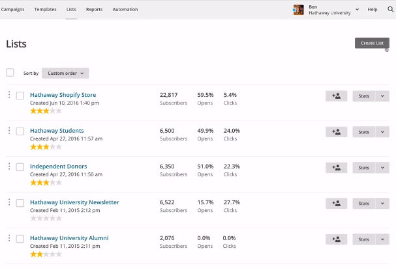The width and height of the screenshot is (396, 268).
Task: Select the Hathaway University Newsletter checkbox
Action: pyautogui.click(x=20, y=203)
